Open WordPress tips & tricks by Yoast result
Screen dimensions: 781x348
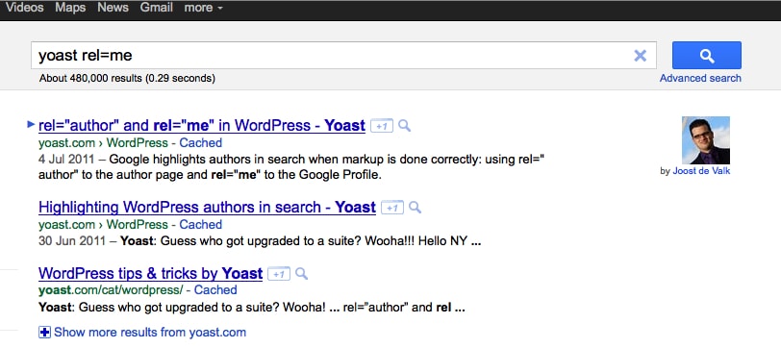150,273
